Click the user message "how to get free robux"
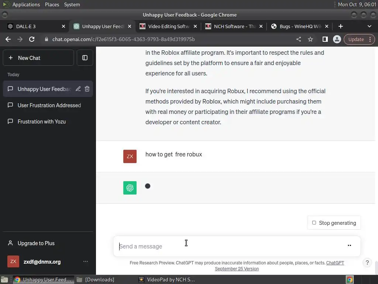The image size is (378, 284). pyautogui.click(x=173, y=154)
